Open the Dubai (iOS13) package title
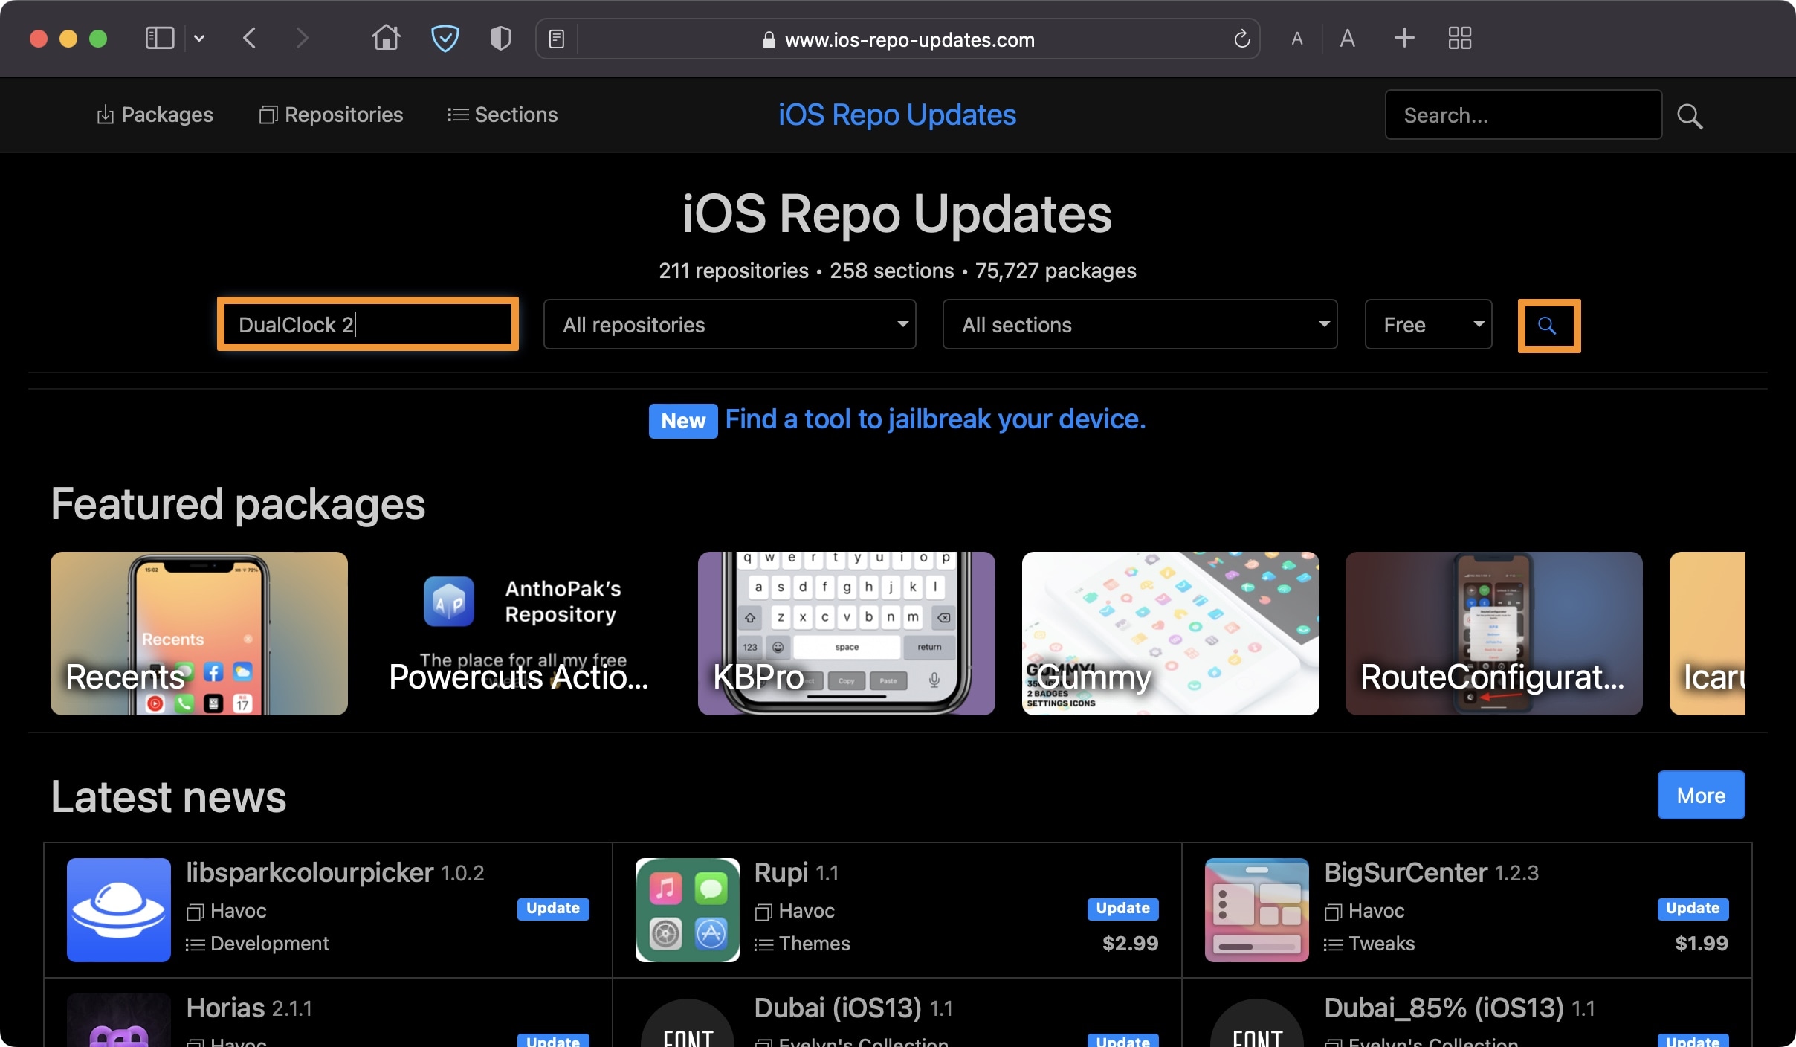Image resolution: width=1796 pixels, height=1047 pixels. [838, 1008]
